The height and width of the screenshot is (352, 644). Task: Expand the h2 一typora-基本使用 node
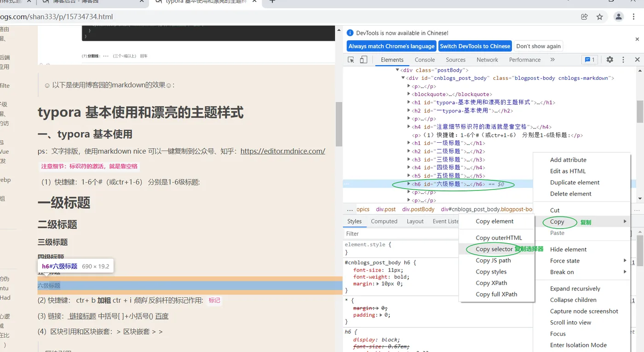coord(408,111)
